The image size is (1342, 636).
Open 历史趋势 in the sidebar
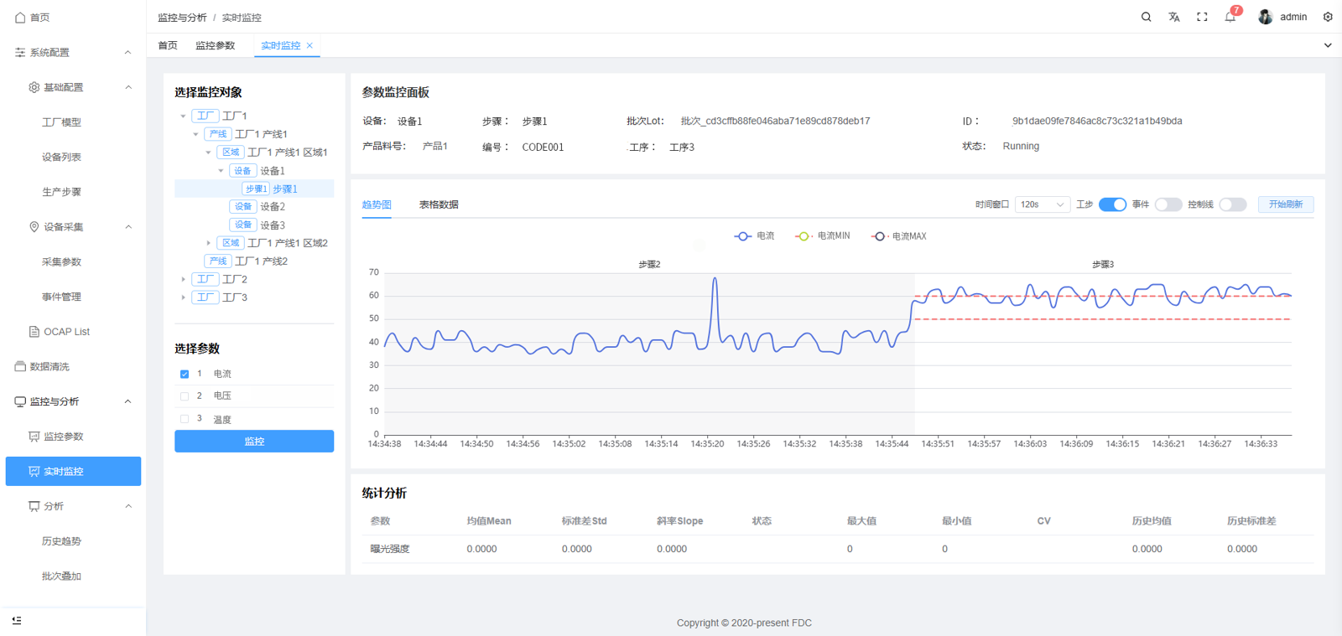click(62, 541)
